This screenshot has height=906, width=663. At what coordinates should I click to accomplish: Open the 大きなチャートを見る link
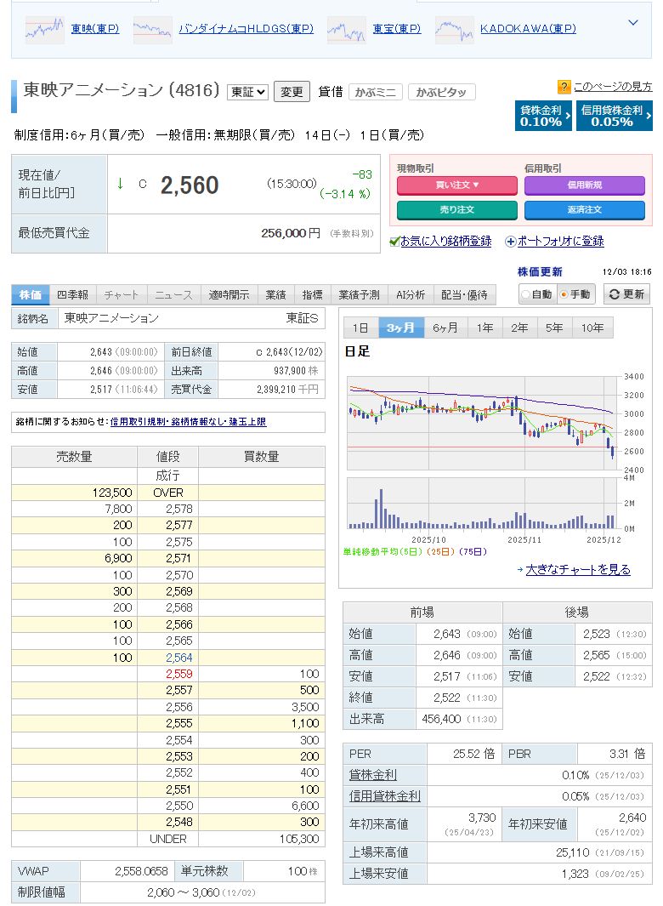[x=578, y=570]
